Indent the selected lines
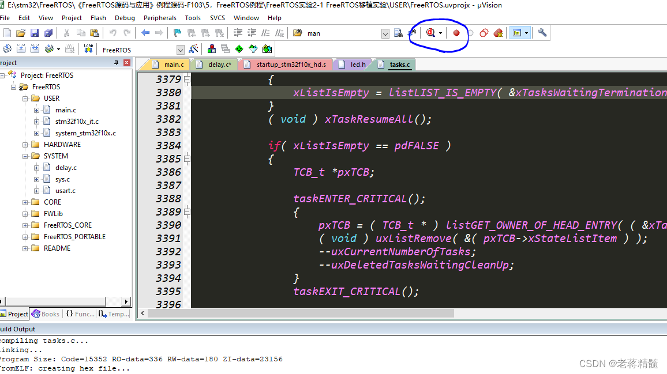 pos(238,33)
